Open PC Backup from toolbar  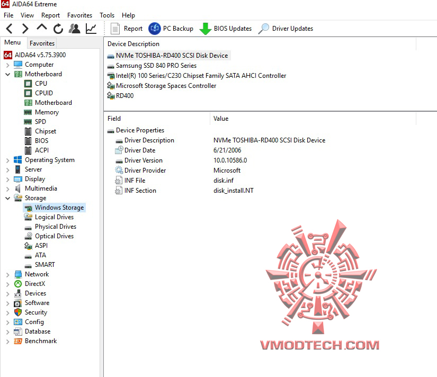pos(171,29)
